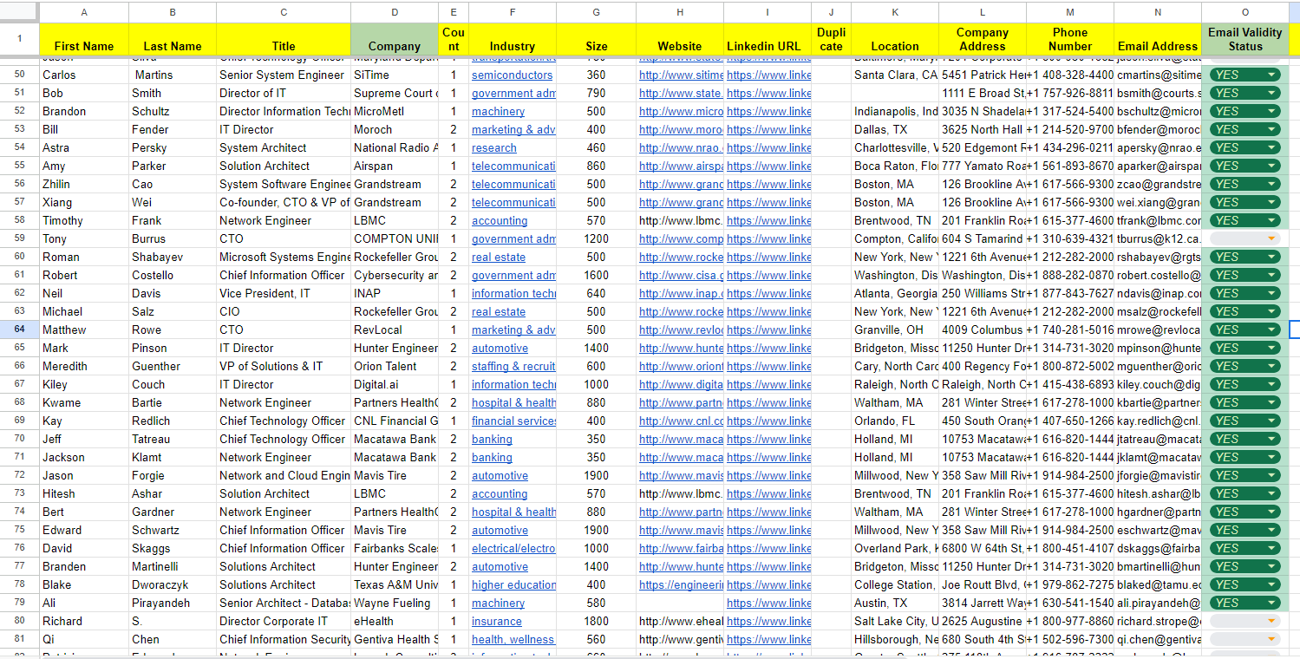
Task: Open the semiconductors industry link
Action: pos(512,75)
